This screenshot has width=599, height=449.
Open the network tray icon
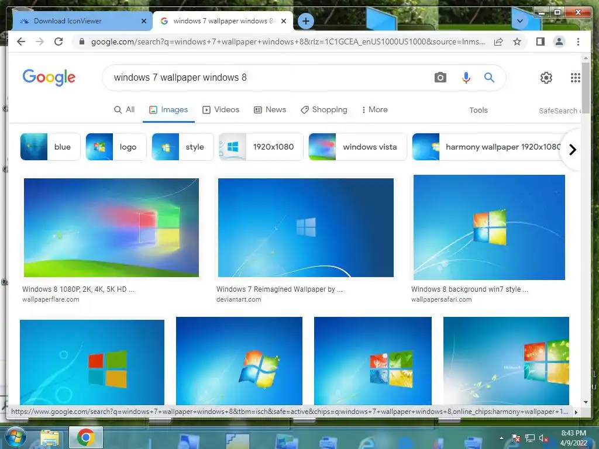pos(529,438)
